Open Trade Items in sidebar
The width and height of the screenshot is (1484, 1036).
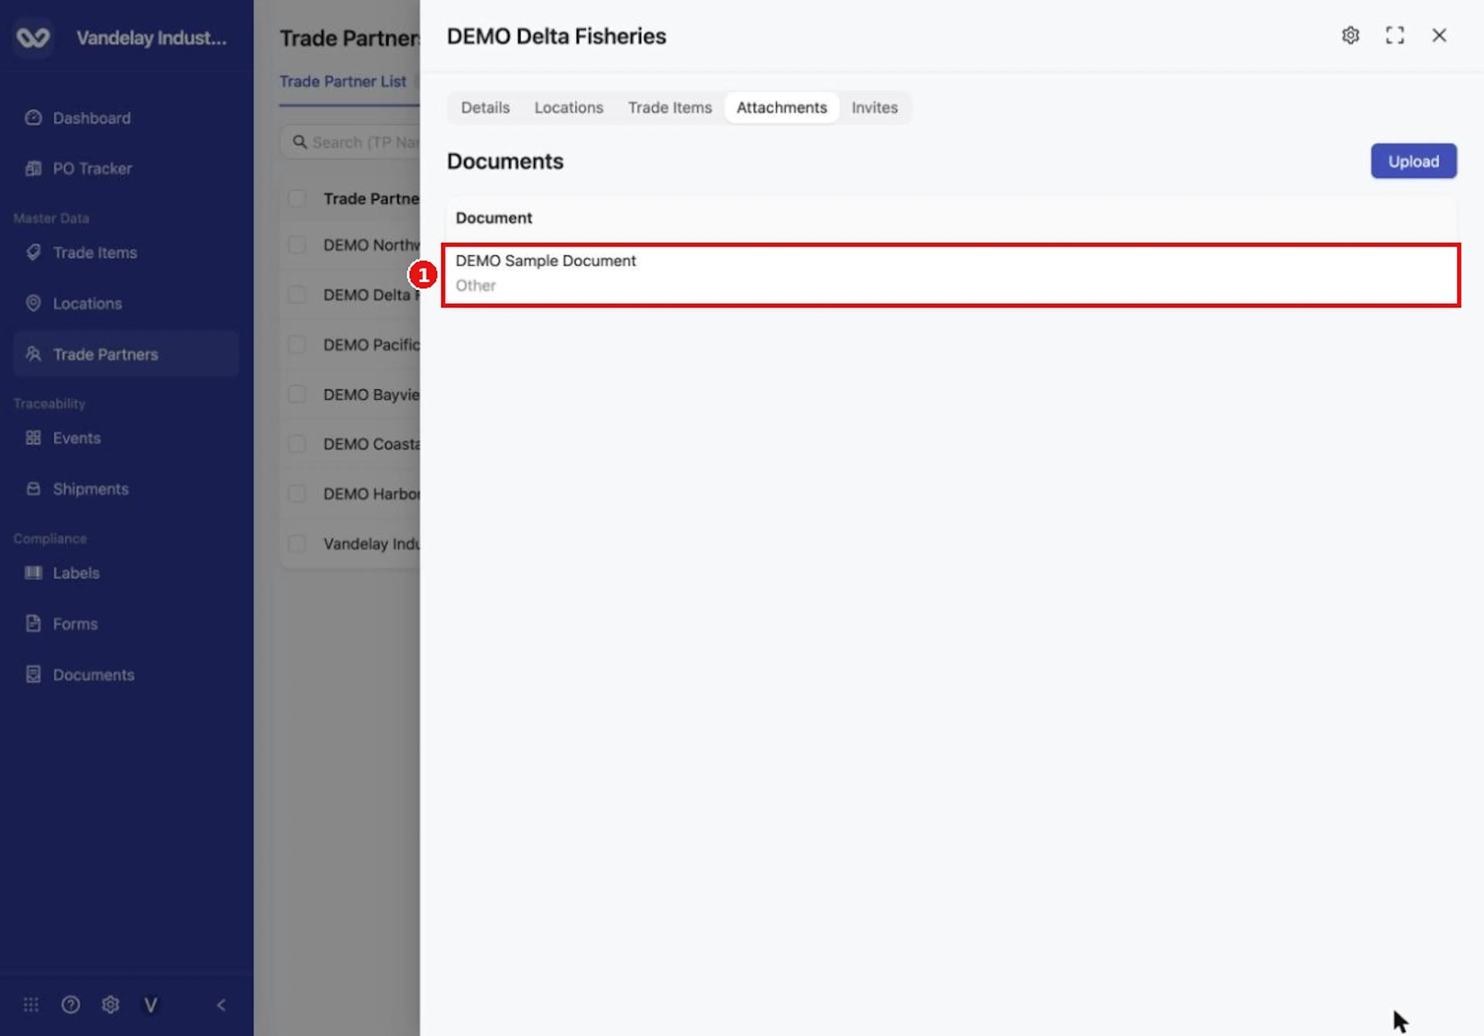pyautogui.click(x=126, y=253)
